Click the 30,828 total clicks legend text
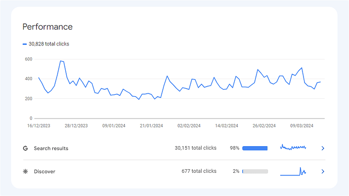The height and width of the screenshot is (196, 349). [x=49, y=44]
